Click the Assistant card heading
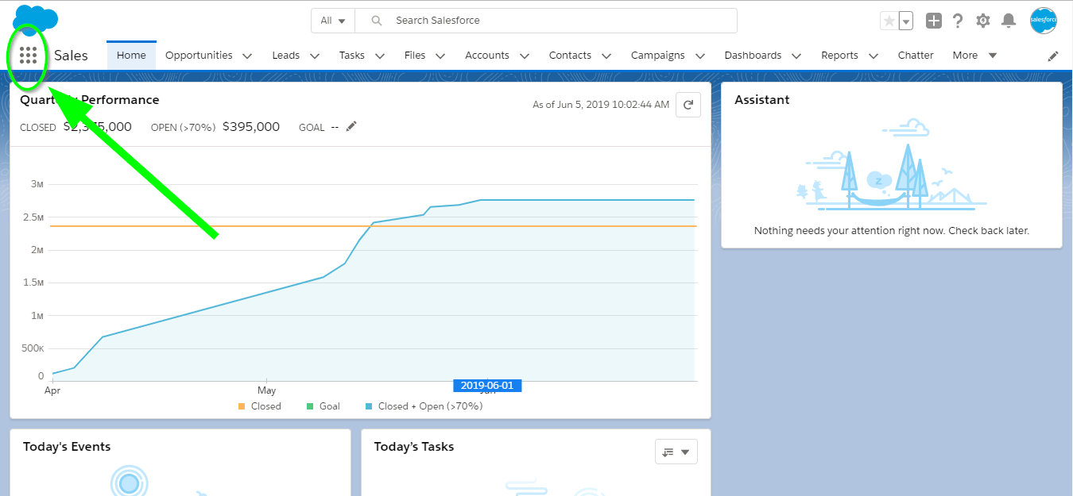 coord(762,100)
